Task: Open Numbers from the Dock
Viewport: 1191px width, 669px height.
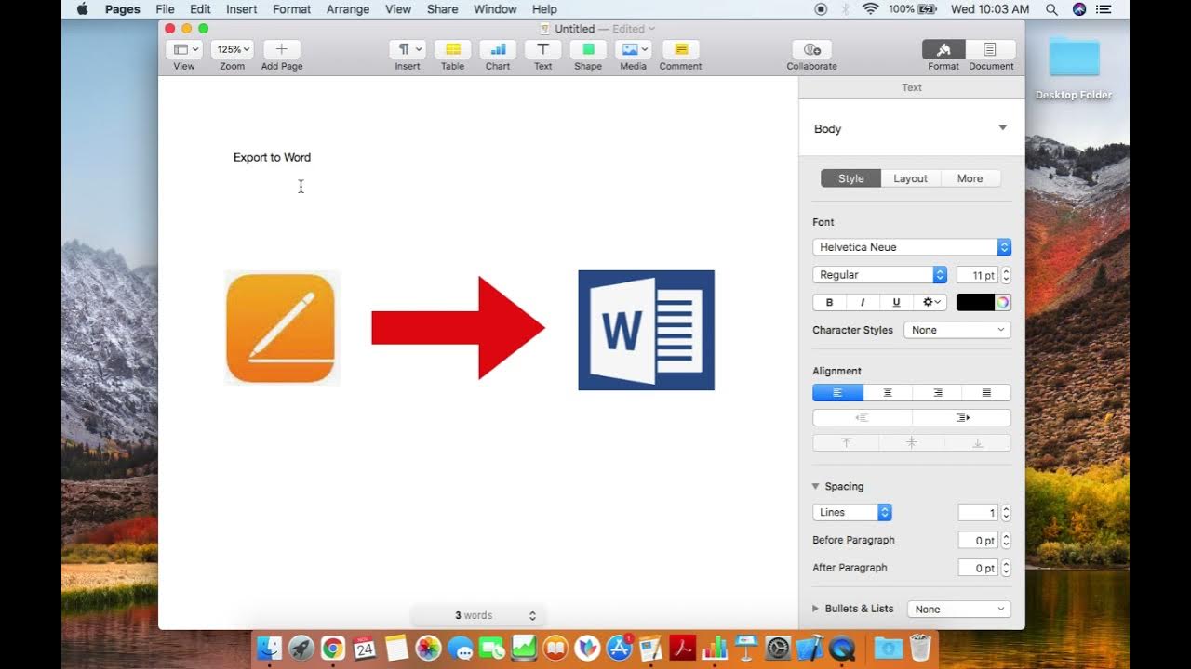Action: point(715,648)
